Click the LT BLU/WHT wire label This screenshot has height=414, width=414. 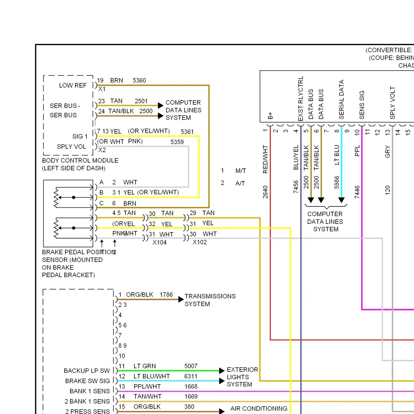152,376
